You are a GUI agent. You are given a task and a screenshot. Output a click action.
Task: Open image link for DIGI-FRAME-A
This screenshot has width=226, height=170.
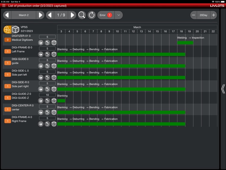pos(41,124)
